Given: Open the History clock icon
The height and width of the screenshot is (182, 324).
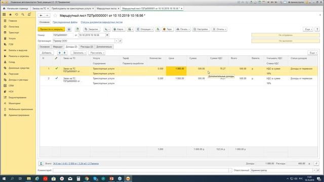Looking at the screenshot, I should [x=17, y=15].
